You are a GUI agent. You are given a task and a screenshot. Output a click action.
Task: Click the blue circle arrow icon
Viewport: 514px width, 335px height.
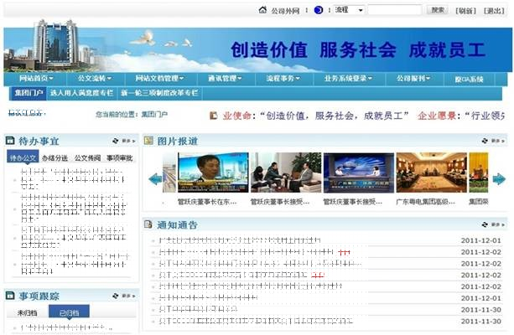(x=318, y=10)
